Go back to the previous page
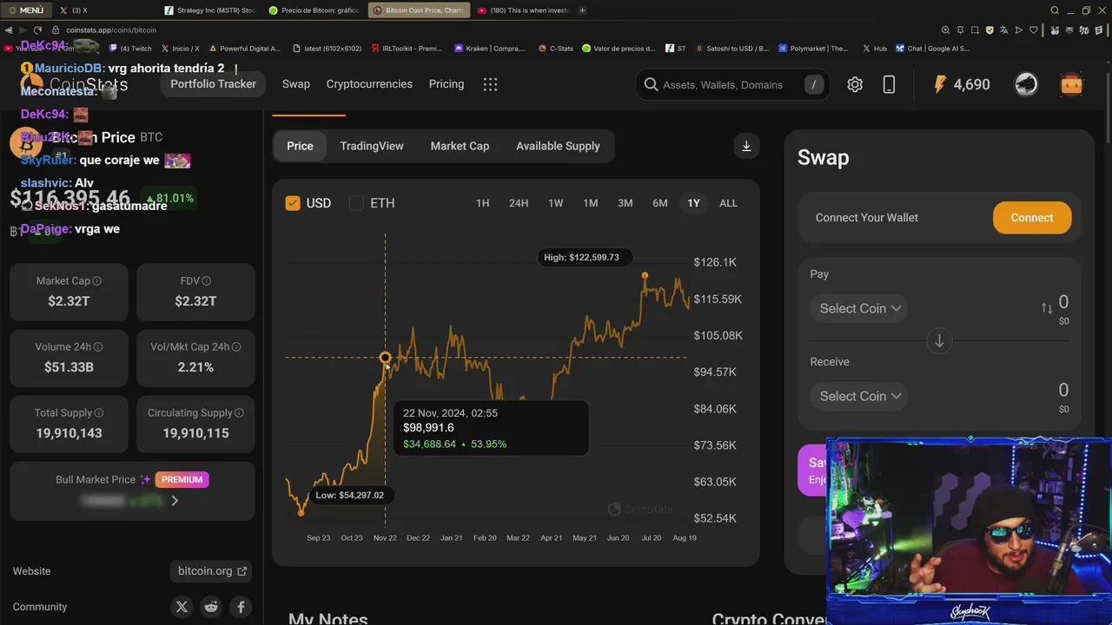This screenshot has width=1112, height=625. tap(9, 30)
